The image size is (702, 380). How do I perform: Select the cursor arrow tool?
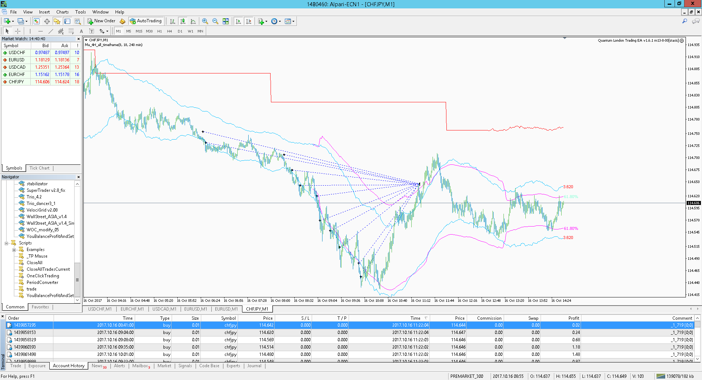coord(7,31)
